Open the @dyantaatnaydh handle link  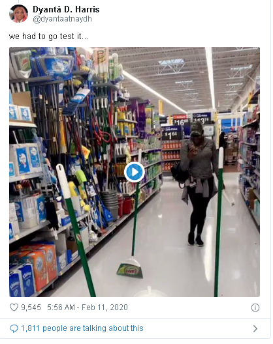tap(62, 19)
